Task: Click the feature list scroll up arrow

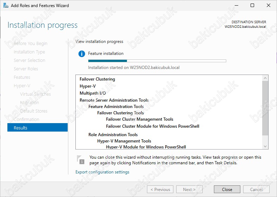Action: coord(265,78)
